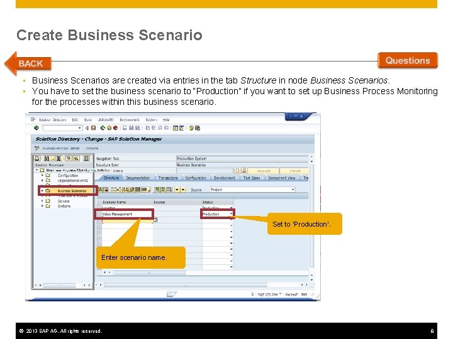This screenshot has width=453, height=339.
Task: Click the Find binoculars icon
Action: point(131,128)
